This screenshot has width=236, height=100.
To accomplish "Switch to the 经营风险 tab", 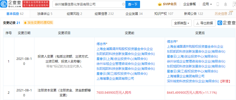I will [x=75, y=14].
